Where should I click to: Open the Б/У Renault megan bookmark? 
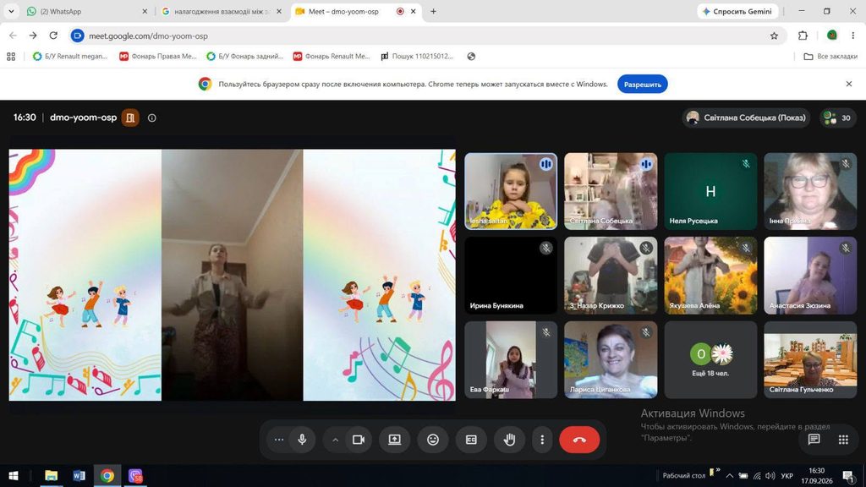tap(70, 57)
